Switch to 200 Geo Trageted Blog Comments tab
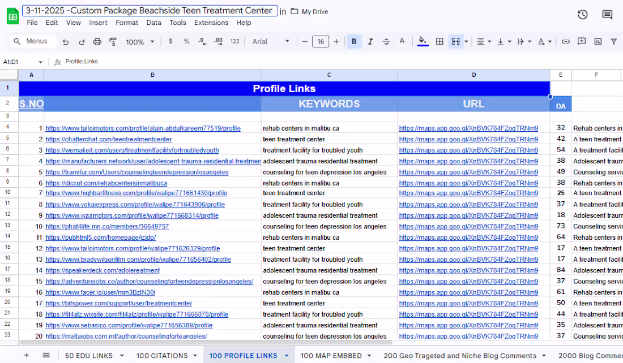623x363 pixels. (x=460, y=356)
